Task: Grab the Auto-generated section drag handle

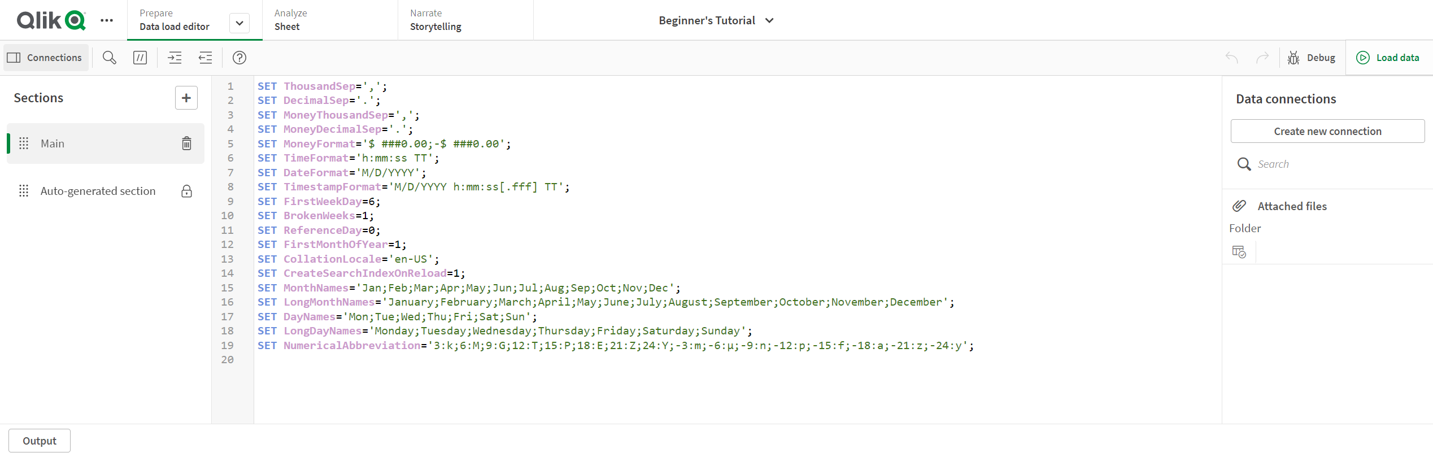Action: [x=24, y=191]
